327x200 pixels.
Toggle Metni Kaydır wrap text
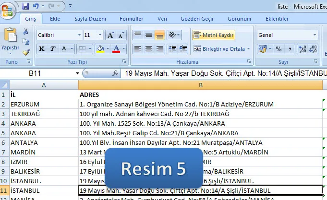tap(214, 35)
